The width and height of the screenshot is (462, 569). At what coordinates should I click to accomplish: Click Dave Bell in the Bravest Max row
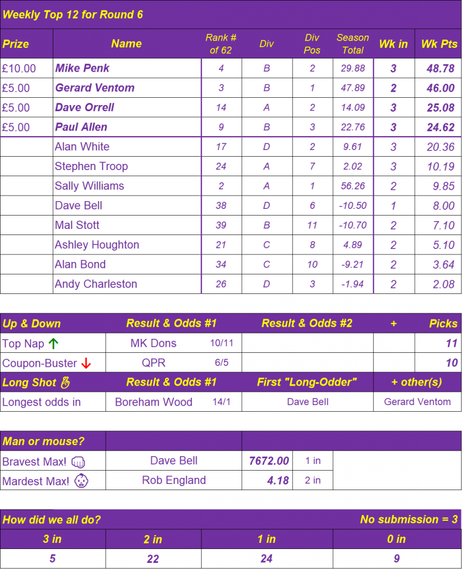pyautogui.click(x=173, y=461)
